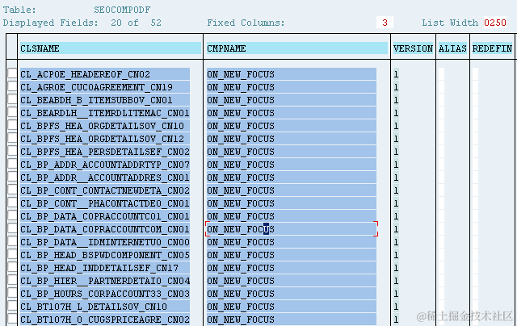Click class name CL_BP_DATA__IDMINTERNETU0_CN00
Image resolution: width=517 pixels, height=326 pixels.
click(105, 242)
